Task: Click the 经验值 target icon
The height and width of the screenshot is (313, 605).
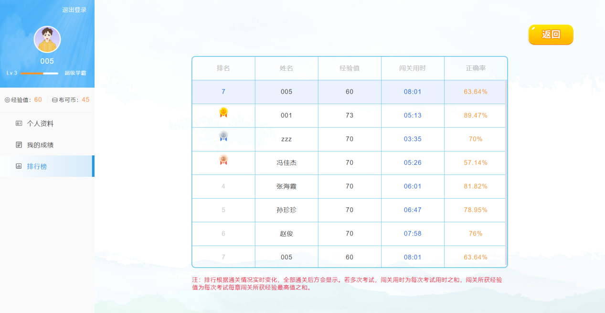Action: tap(7, 100)
